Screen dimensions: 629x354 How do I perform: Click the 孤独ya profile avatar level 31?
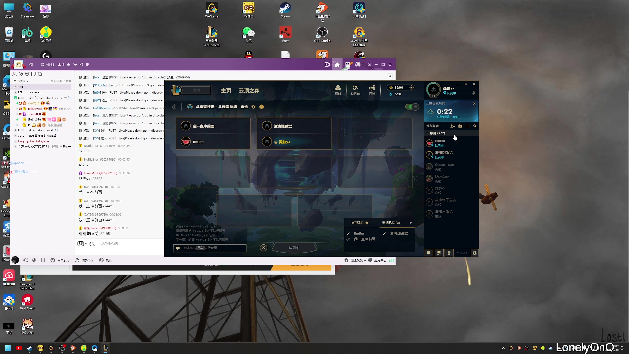(x=433, y=90)
